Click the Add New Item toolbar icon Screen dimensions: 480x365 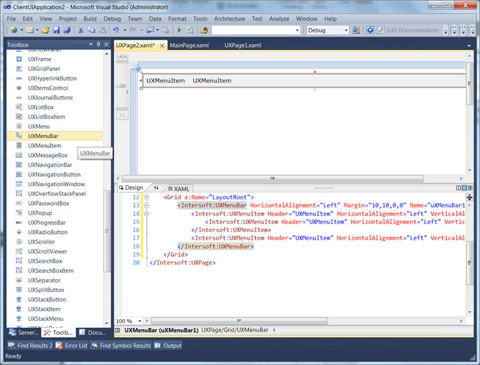29,30
